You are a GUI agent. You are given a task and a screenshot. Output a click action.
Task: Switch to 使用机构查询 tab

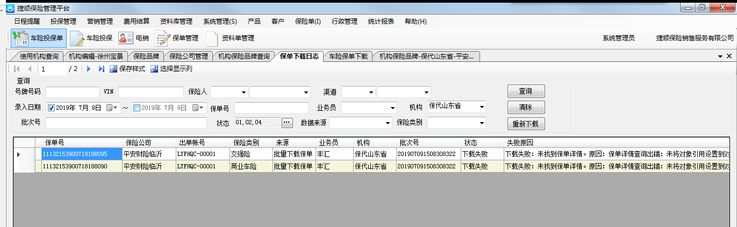coord(39,56)
